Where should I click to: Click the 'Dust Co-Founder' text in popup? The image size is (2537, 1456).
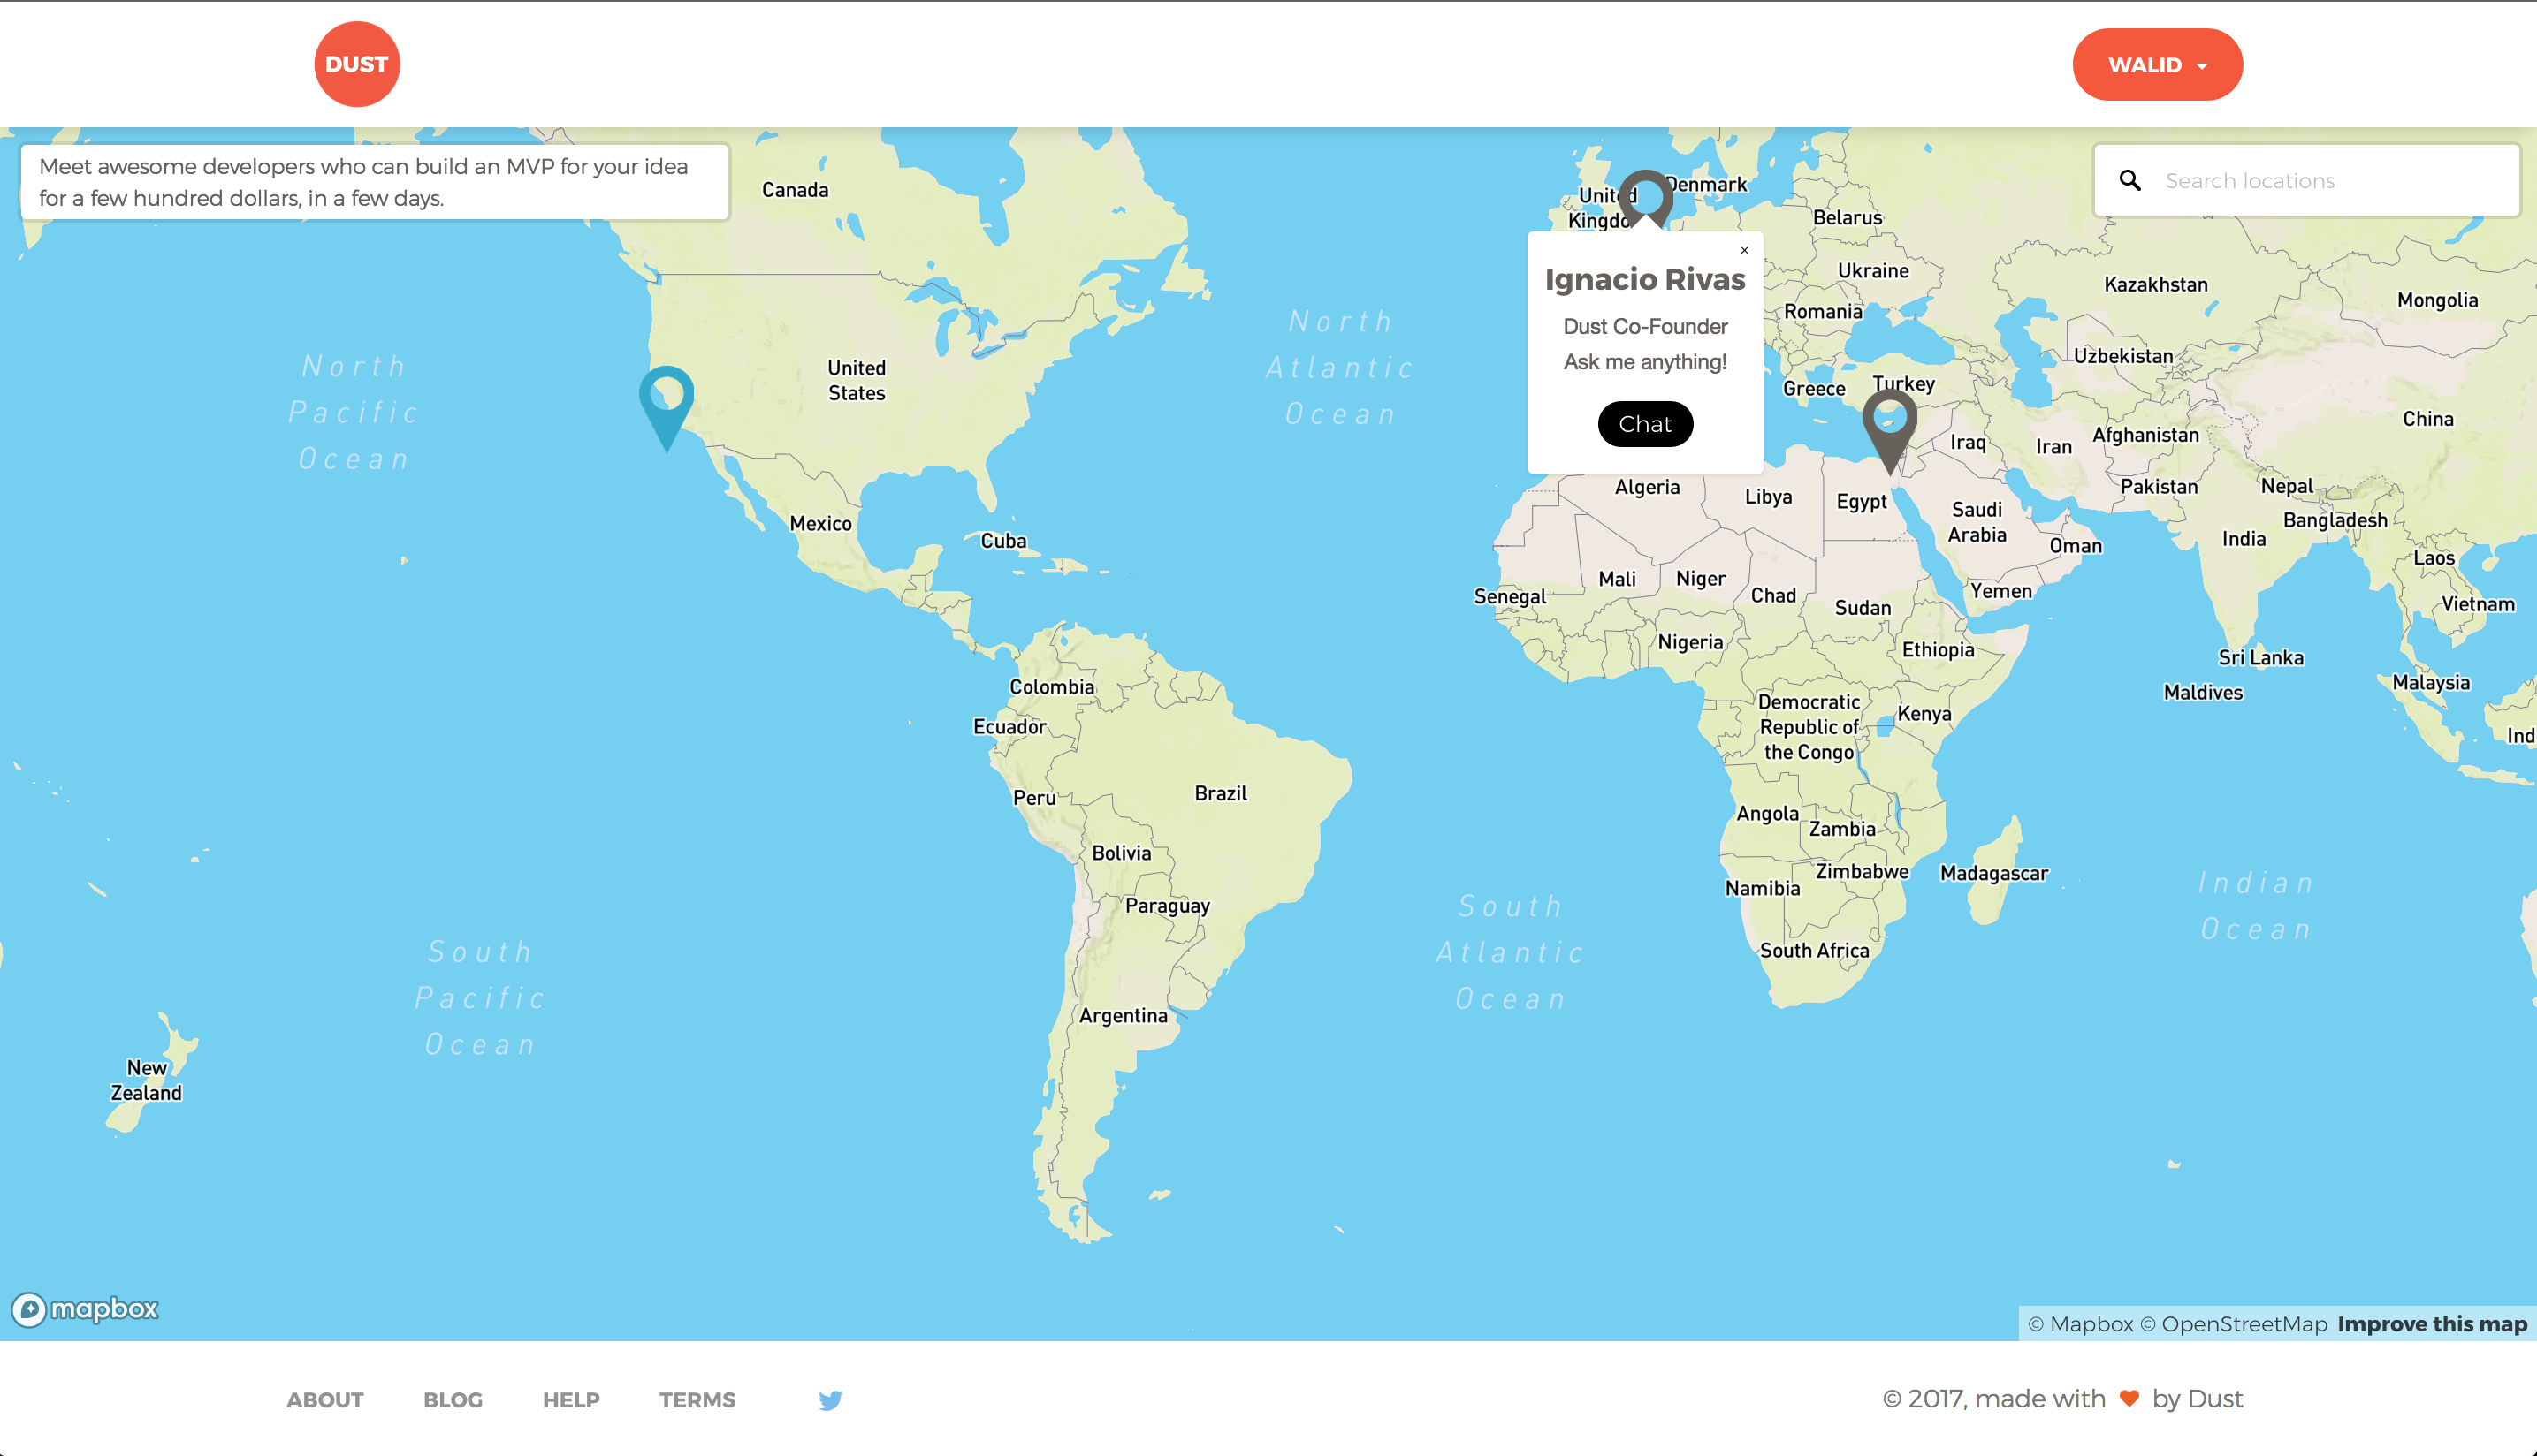pyautogui.click(x=1645, y=326)
